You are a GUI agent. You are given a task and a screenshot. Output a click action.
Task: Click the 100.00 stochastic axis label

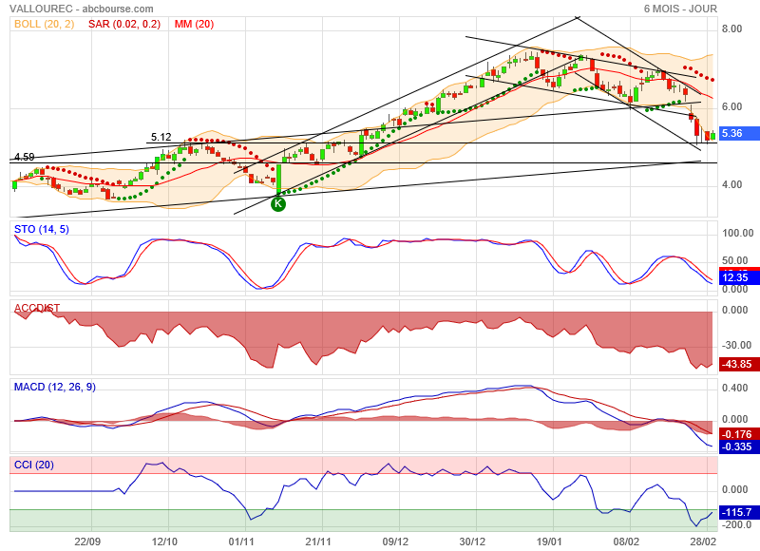point(738,233)
